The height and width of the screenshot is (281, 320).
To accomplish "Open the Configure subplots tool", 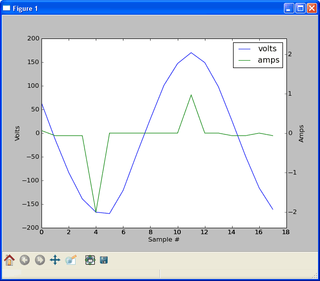I will (x=90, y=260).
